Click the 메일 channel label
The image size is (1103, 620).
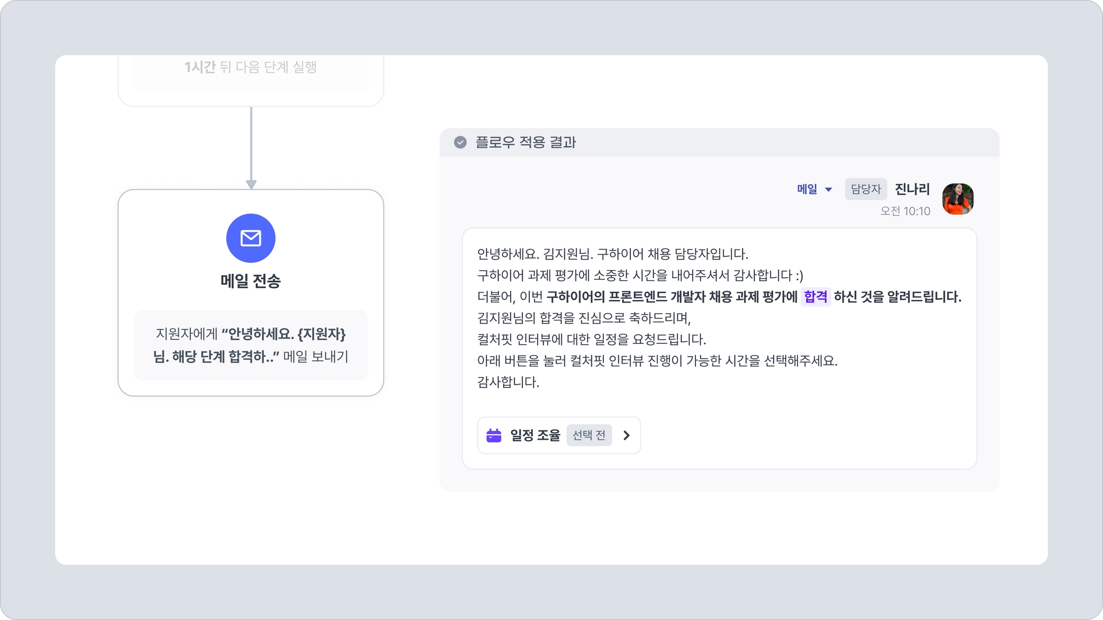point(807,189)
